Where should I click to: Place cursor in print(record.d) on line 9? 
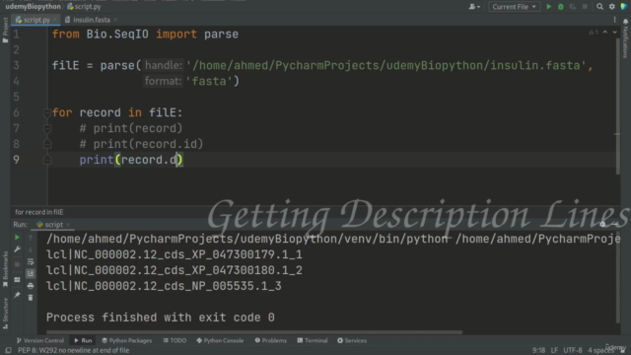[131, 160]
